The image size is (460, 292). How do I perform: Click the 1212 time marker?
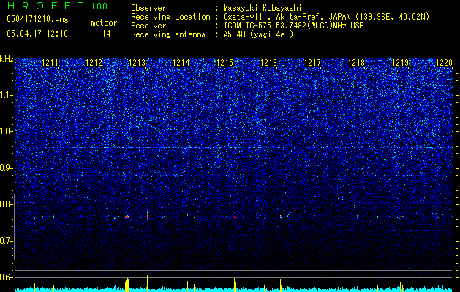(94, 63)
